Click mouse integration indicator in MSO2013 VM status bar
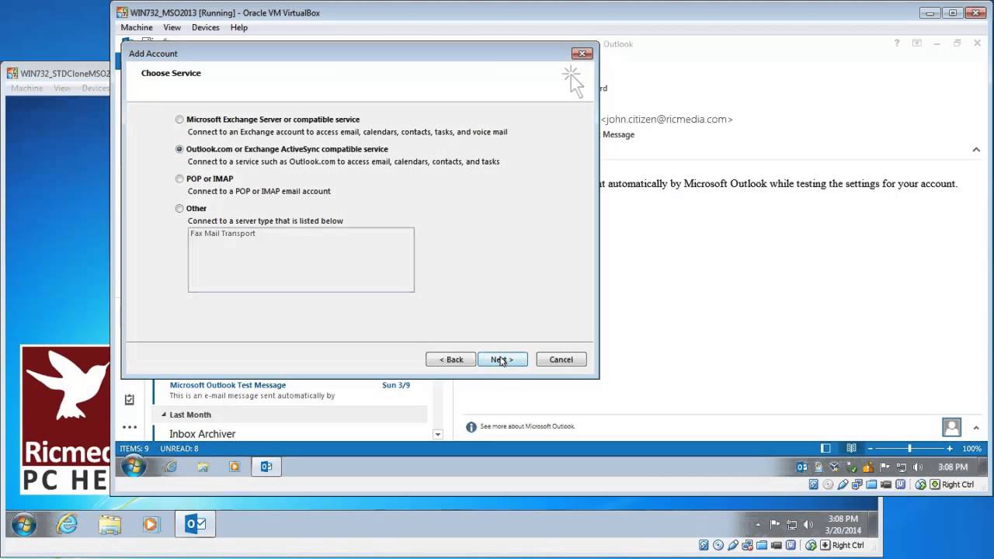 click(920, 484)
